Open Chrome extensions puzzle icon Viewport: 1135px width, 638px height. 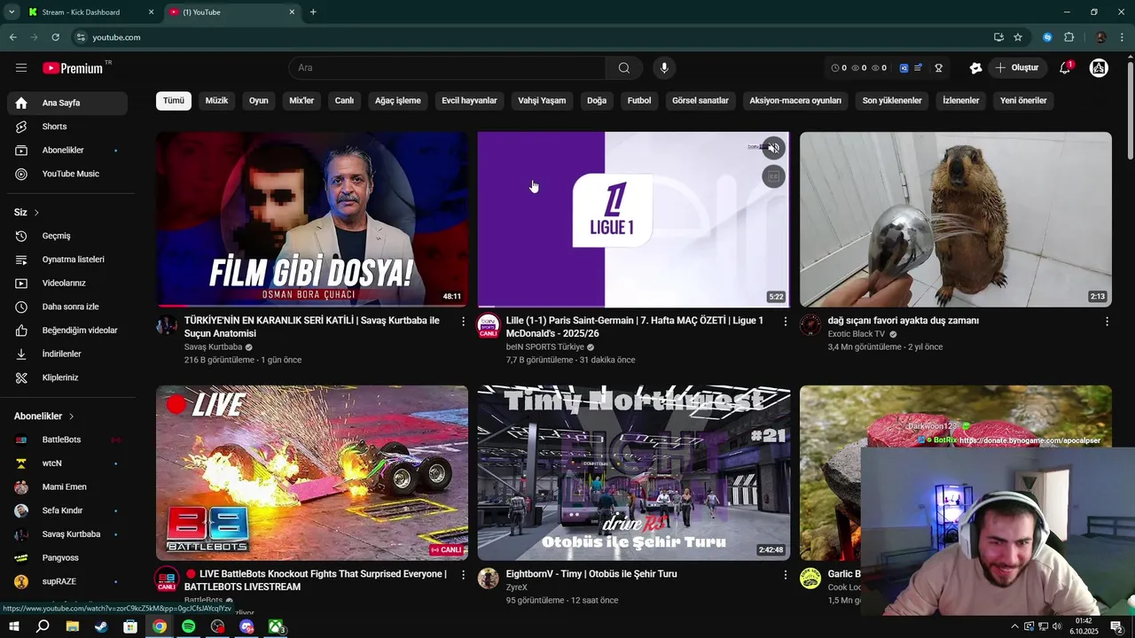point(1068,37)
